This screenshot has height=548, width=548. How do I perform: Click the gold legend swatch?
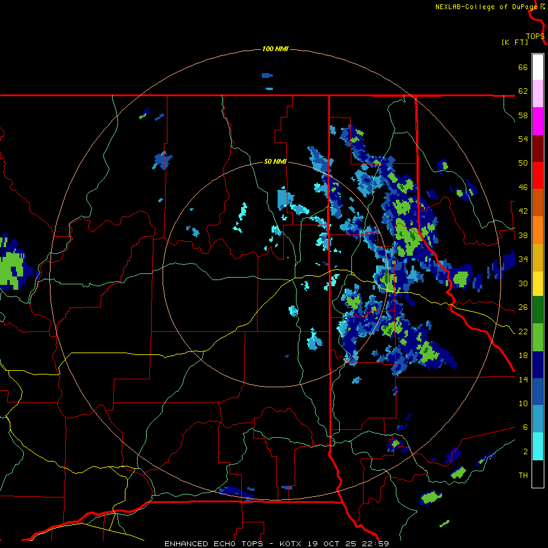538,258
